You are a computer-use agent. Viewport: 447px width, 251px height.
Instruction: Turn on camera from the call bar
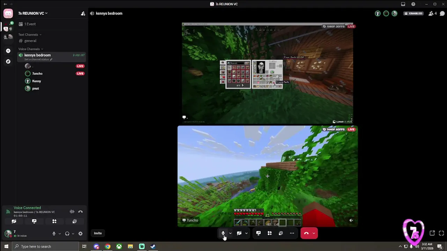pyautogui.click(x=239, y=233)
